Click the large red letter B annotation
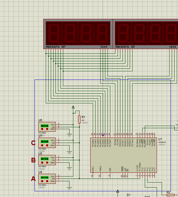Viewport: 178px width, 197px height. [33, 160]
